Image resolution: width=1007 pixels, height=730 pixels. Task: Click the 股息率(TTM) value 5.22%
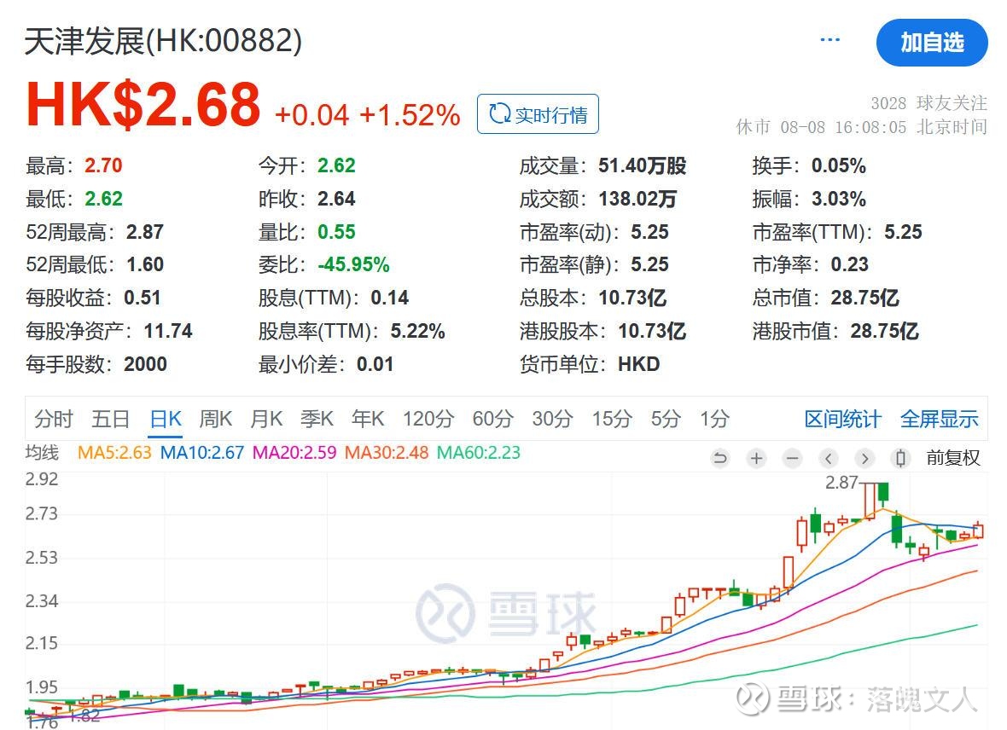[x=417, y=331]
